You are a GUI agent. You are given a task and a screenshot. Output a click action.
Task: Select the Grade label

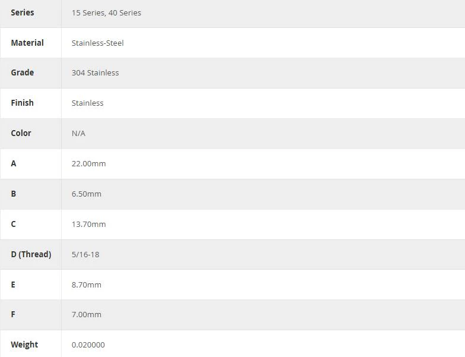pyautogui.click(x=23, y=72)
